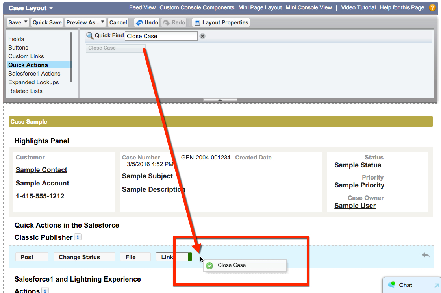Open the Mini Console View link
The image size is (441, 293).
tap(309, 7)
